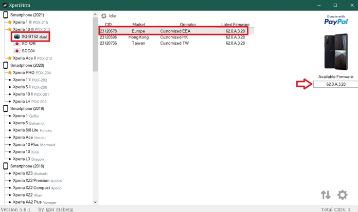
Task: Click the up-down transfer arrows icon
Action: (x=326, y=195)
